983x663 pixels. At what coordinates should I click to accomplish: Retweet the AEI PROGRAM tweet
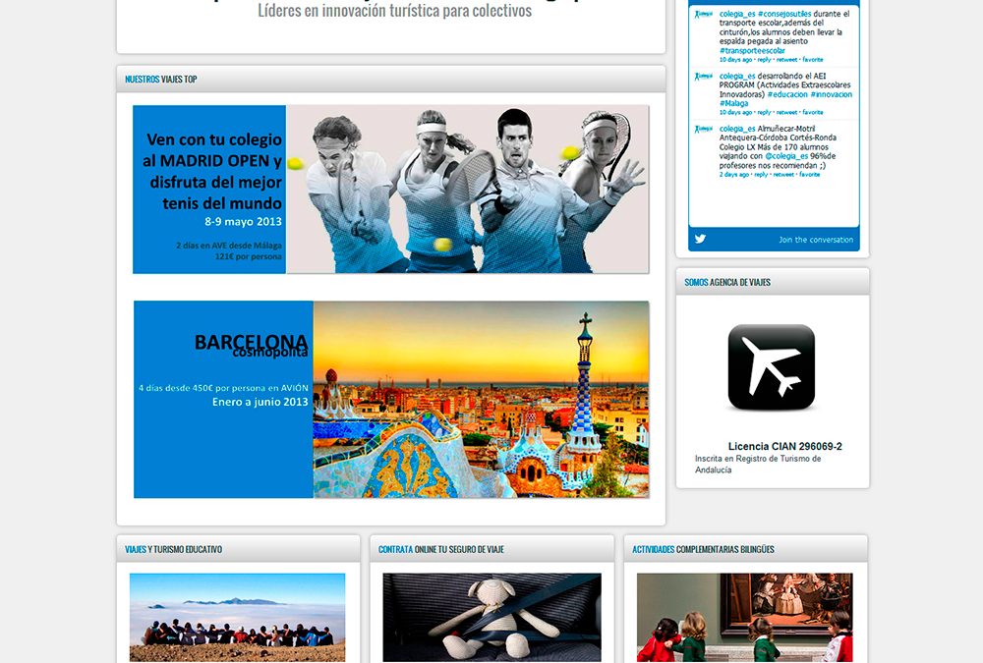coord(786,113)
